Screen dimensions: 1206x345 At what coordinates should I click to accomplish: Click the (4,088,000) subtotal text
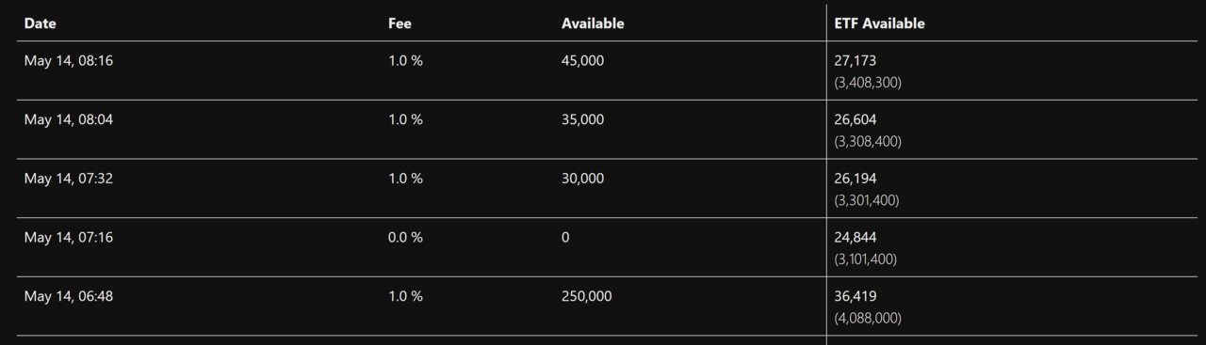[868, 318]
